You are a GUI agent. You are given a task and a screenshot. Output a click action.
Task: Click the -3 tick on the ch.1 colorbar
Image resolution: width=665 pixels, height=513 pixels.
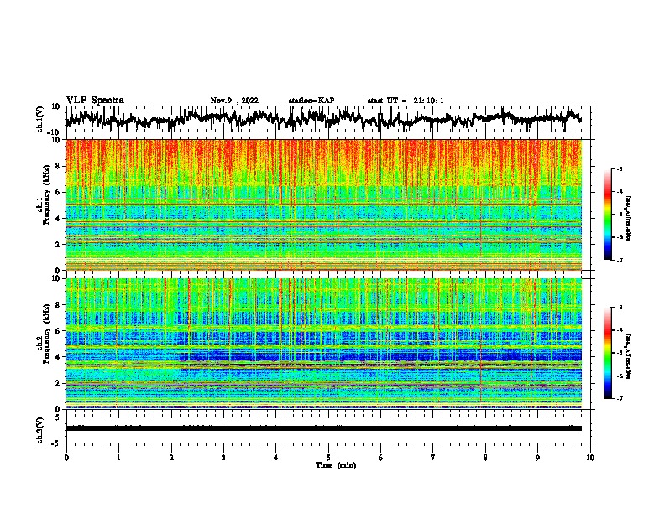tap(620, 168)
